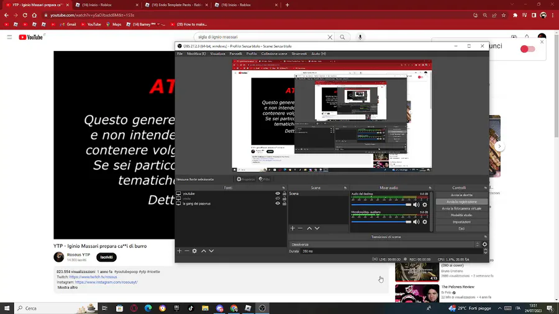The height and width of the screenshot is (314, 559).
Task: Click Avvia la fotocamera virtuale button
Action: pos(461,209)
